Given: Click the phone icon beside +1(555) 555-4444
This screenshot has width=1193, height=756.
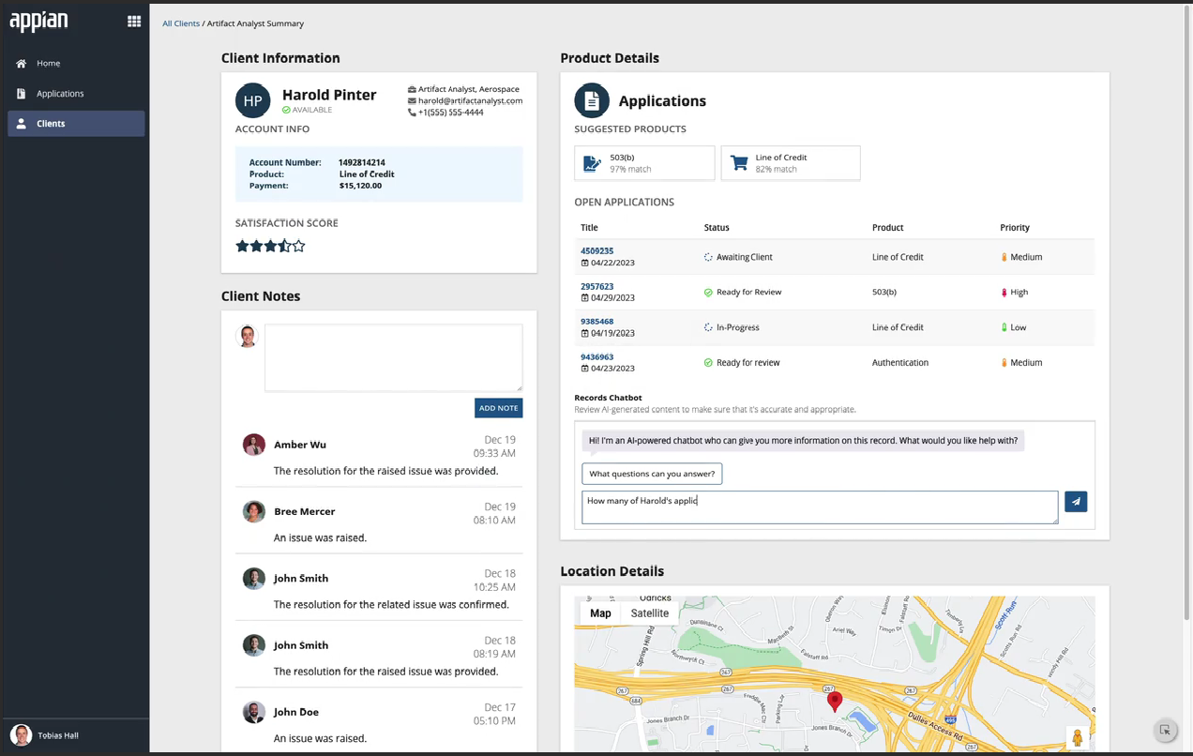Looking at the screenshot, I should click(x=412, y=113).
